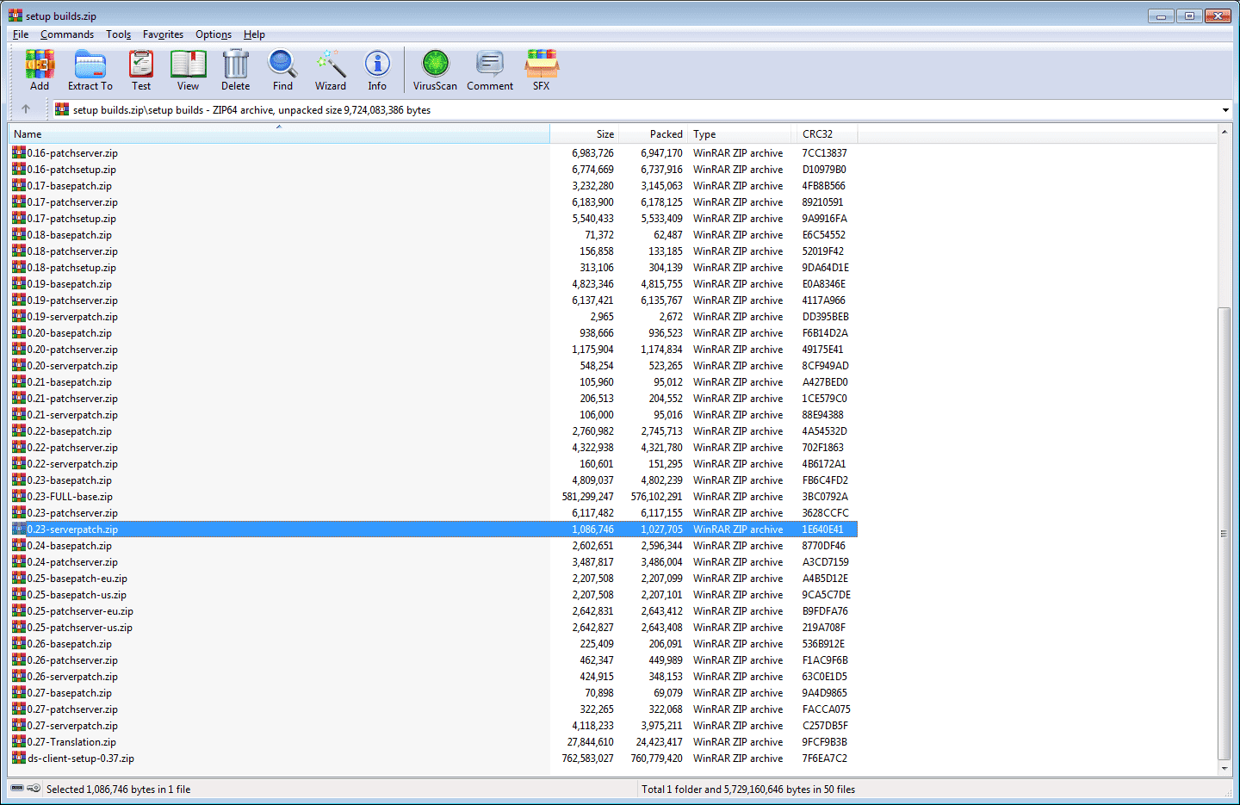Image resolution: width=1240 pixels, height=805 pixels.
Task: Click icon of 0.25-basepatch-eu.zip
Action: (x=19, y=578)
